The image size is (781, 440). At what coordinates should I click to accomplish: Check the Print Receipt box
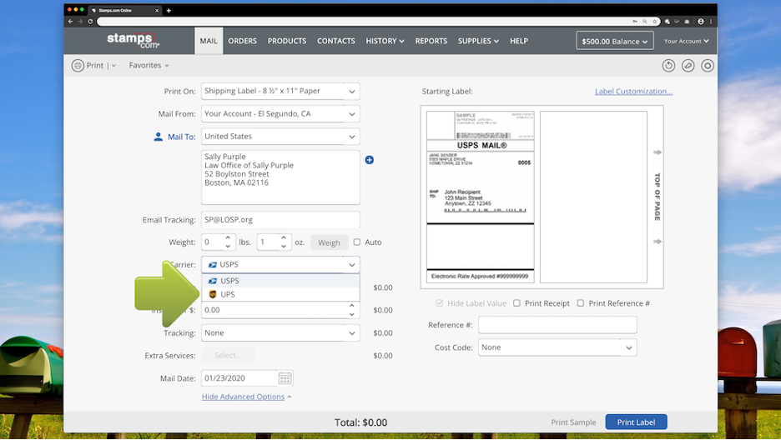point(516,303)
